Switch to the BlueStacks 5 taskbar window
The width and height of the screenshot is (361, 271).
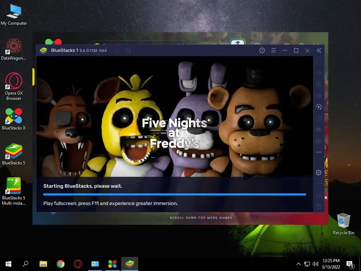[130, 264]
